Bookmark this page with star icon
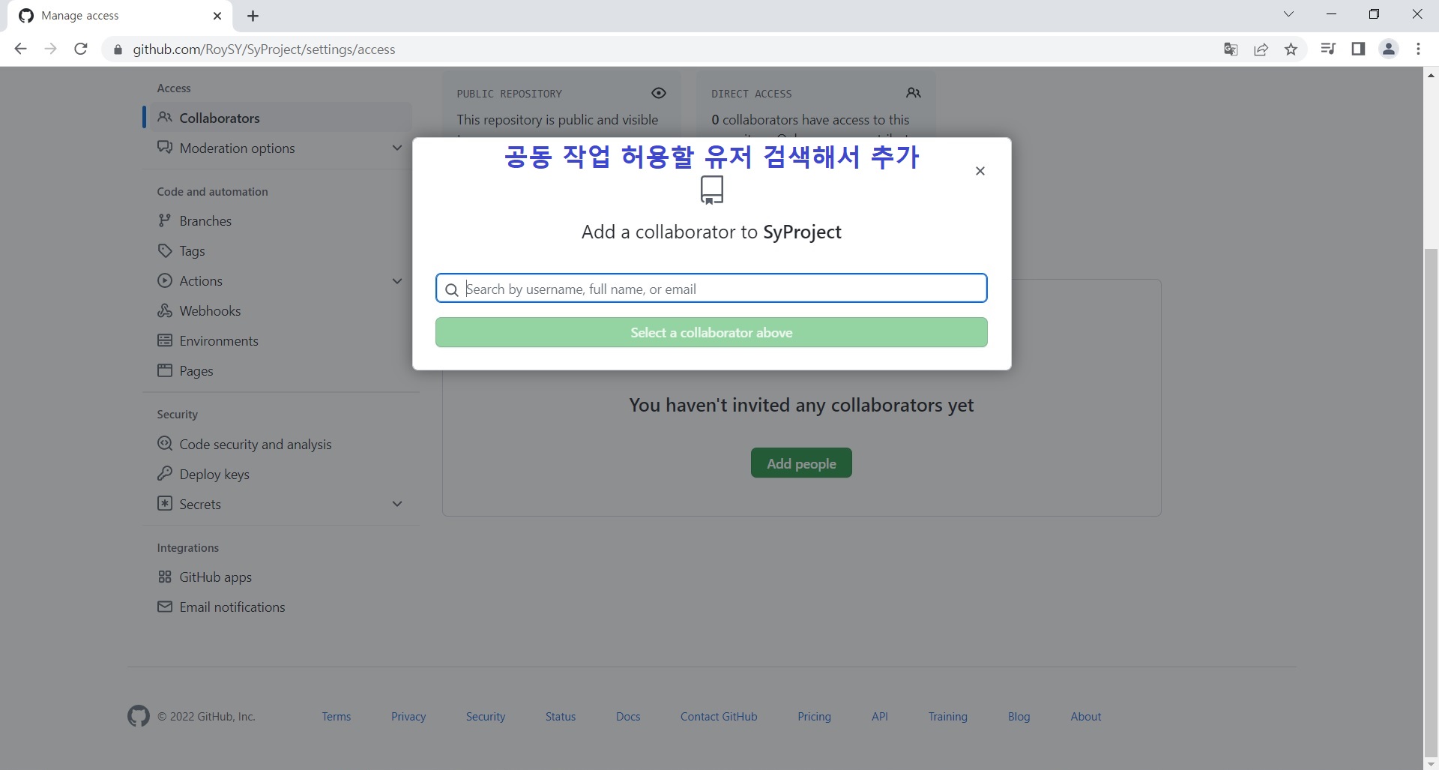Viewport: 1439px width, 770px height. (x=1291, y=49)
